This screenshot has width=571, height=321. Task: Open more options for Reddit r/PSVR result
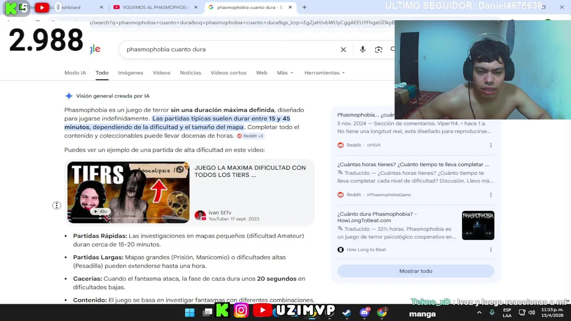tap(491, 145)
